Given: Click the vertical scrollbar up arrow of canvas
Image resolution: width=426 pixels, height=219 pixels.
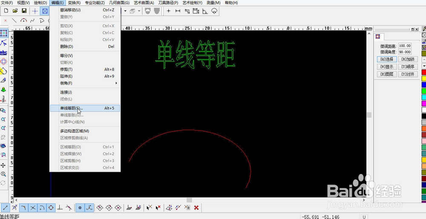Looking at the screenshot, I should (x=369, y=33).
